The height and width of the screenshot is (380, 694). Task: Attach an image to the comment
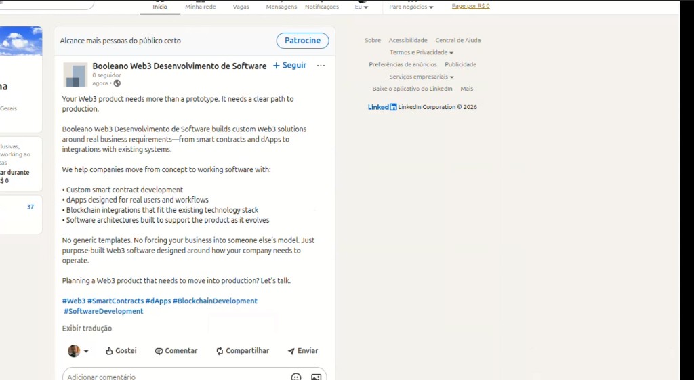click(x=316, y=377)
